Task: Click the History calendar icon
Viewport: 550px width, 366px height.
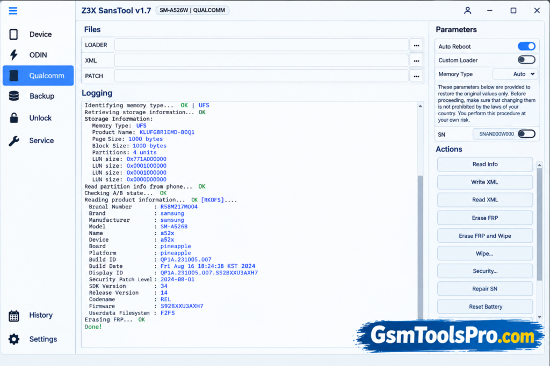Action: click(x=13, y=315)
